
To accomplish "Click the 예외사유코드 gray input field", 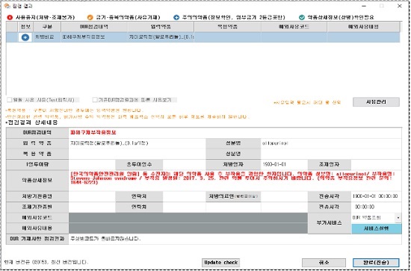I will tap(188, 217).
